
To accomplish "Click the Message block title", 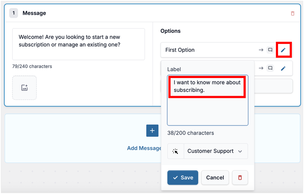I will (34, 13).
